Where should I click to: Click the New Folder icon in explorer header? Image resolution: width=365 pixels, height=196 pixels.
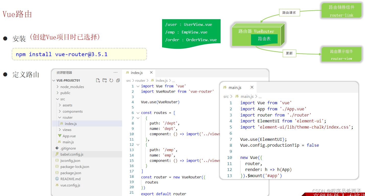tap(105, 80)
